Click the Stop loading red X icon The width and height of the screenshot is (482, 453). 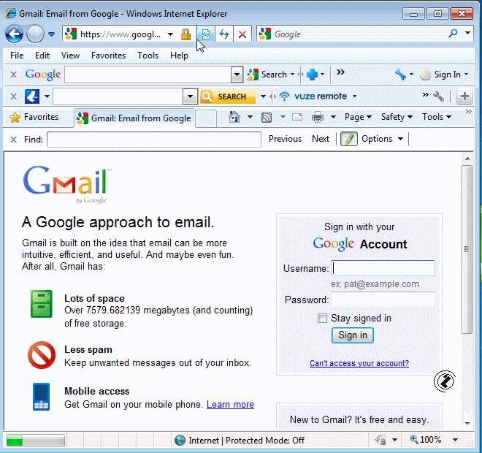click(x=242, y=34)
